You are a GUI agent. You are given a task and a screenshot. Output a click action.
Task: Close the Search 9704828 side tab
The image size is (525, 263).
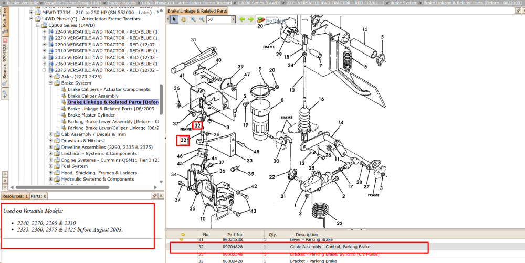tap(5, 40)
